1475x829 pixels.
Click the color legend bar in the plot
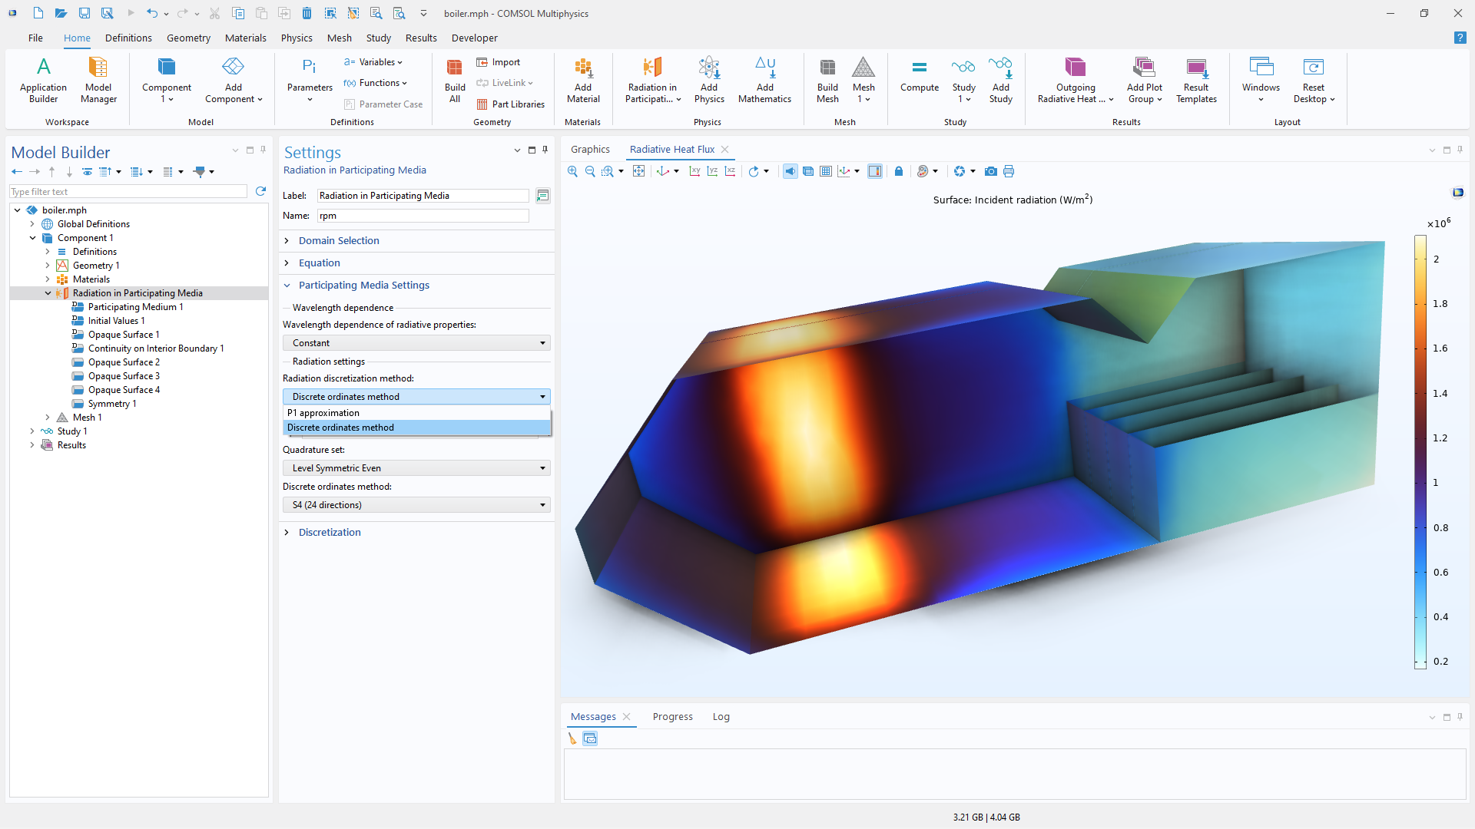coord(1420,453)
